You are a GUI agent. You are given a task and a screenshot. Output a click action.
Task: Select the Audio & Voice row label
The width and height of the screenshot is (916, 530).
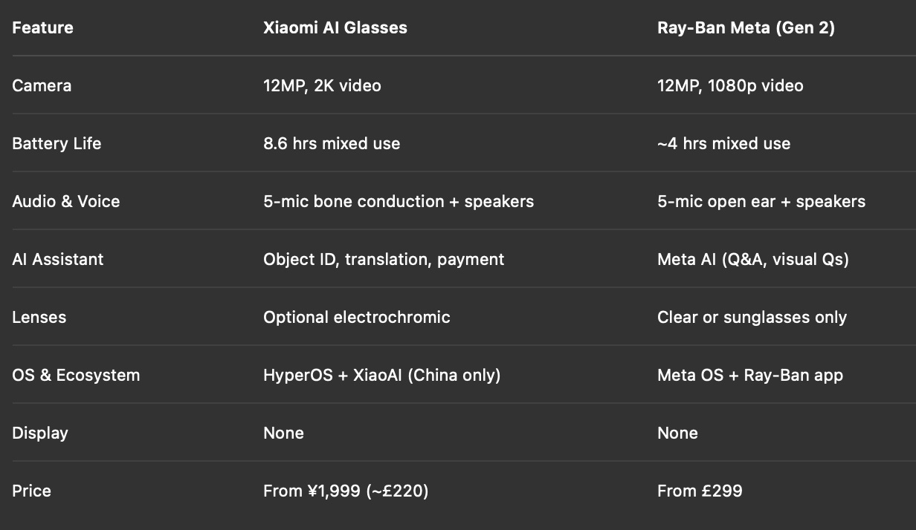pos(65,202)
